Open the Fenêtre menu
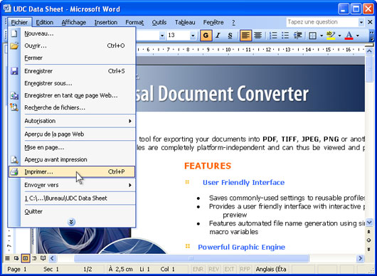This screenshot has height=276, width=377. pos(213,22)
